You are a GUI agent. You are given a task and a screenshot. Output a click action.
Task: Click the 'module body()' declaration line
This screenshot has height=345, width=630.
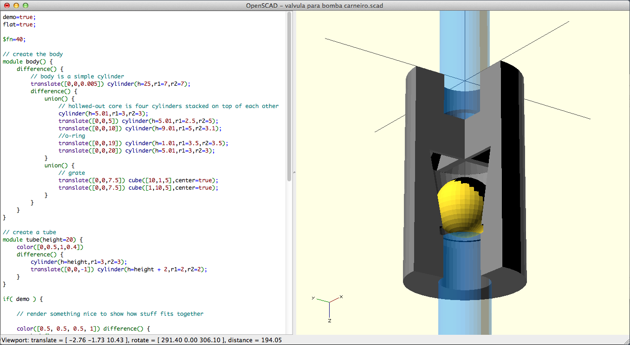coord(28,62)
